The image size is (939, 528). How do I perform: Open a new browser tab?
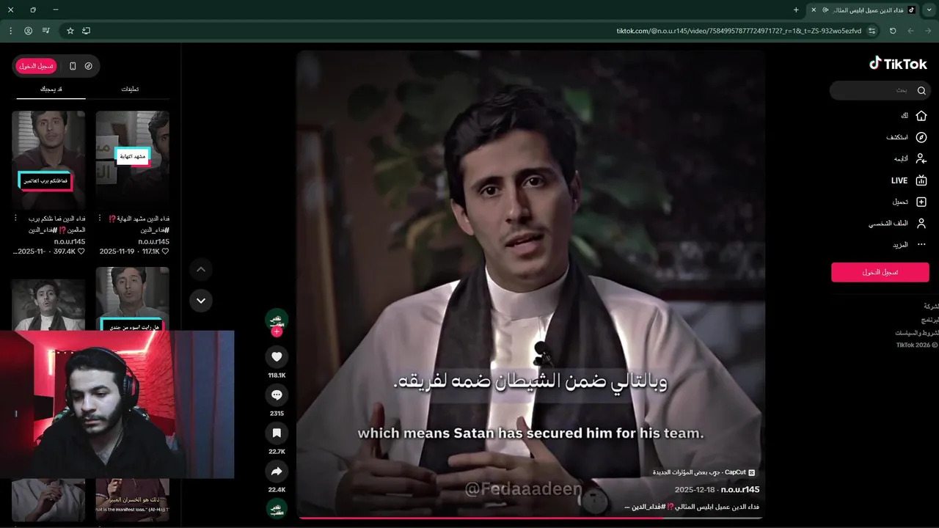click(x=796, y=10)
